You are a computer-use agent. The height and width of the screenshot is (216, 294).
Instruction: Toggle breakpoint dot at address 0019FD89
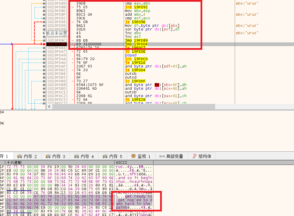44,3
